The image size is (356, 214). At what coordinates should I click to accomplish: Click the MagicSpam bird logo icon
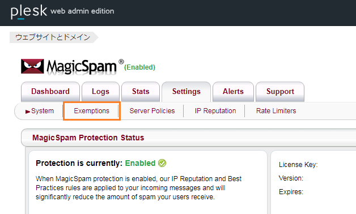tap(32, 66)
